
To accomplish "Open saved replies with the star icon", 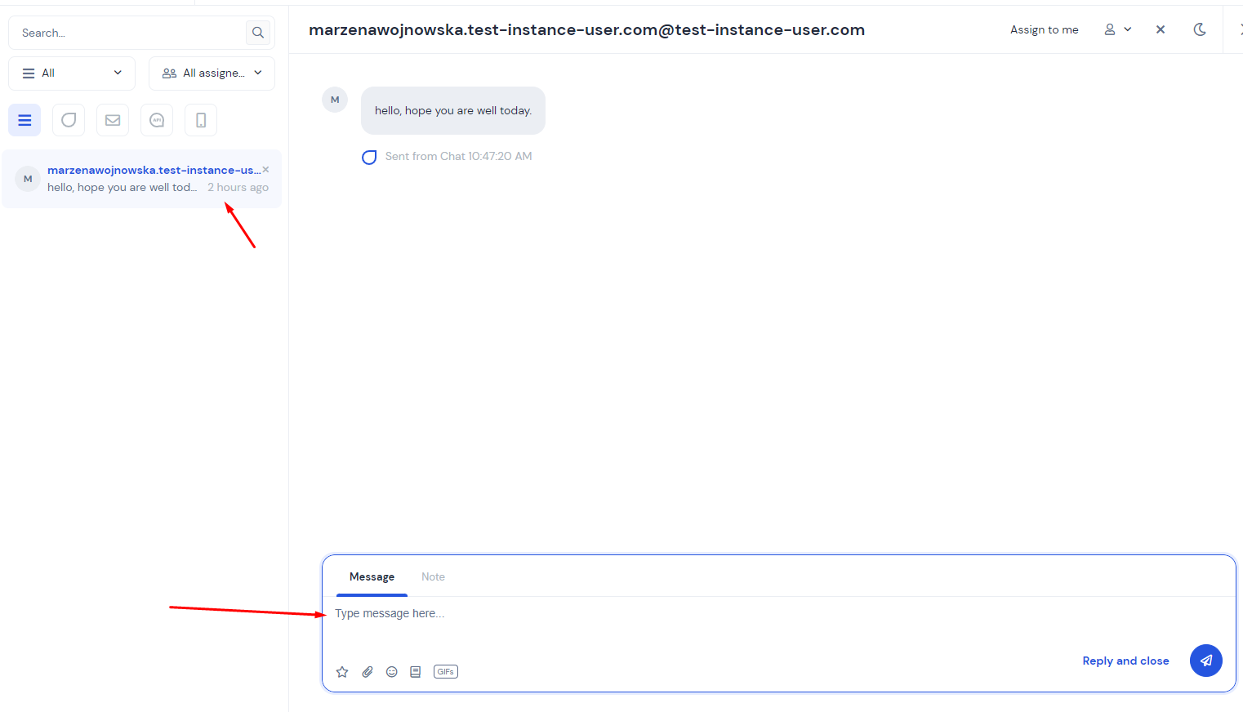I will [x=342, y=672].
